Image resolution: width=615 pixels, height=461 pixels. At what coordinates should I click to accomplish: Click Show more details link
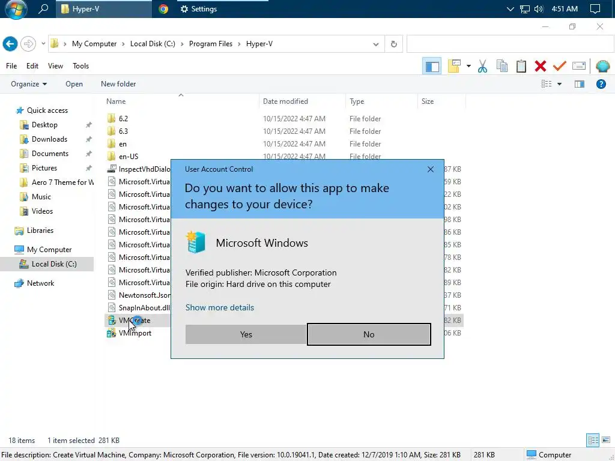pos(220,307)
